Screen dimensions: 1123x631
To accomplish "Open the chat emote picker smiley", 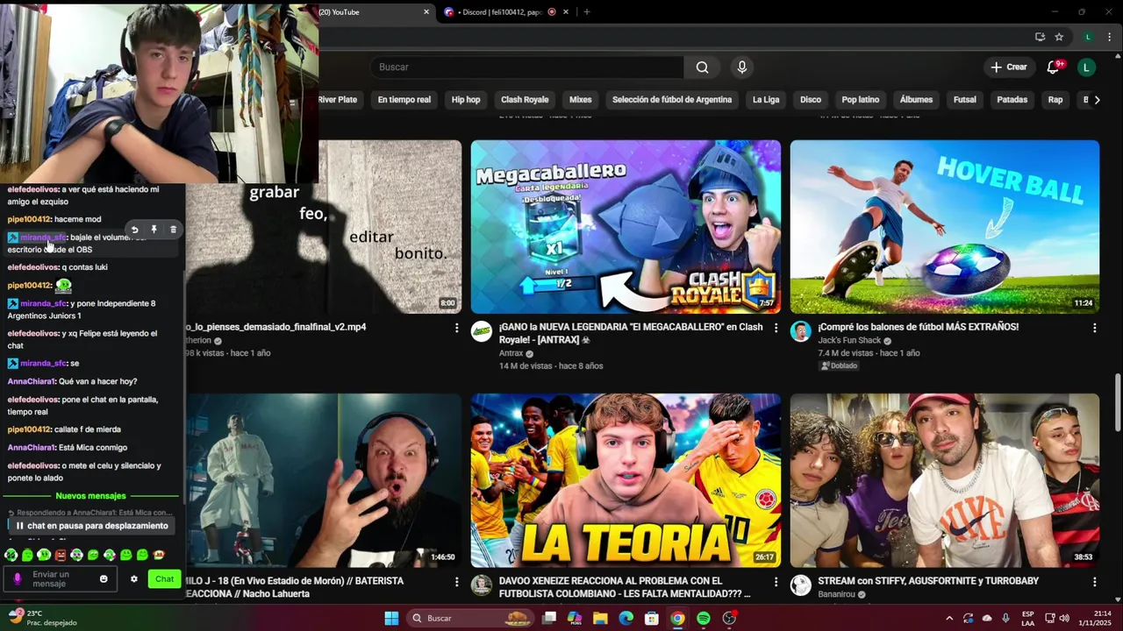I will (x=104, y=579).
